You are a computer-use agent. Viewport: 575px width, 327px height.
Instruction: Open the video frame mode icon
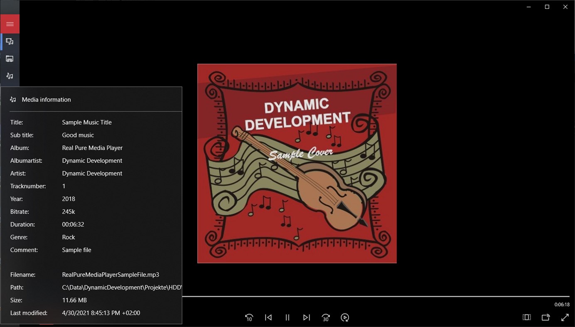[x=526, y=317]
